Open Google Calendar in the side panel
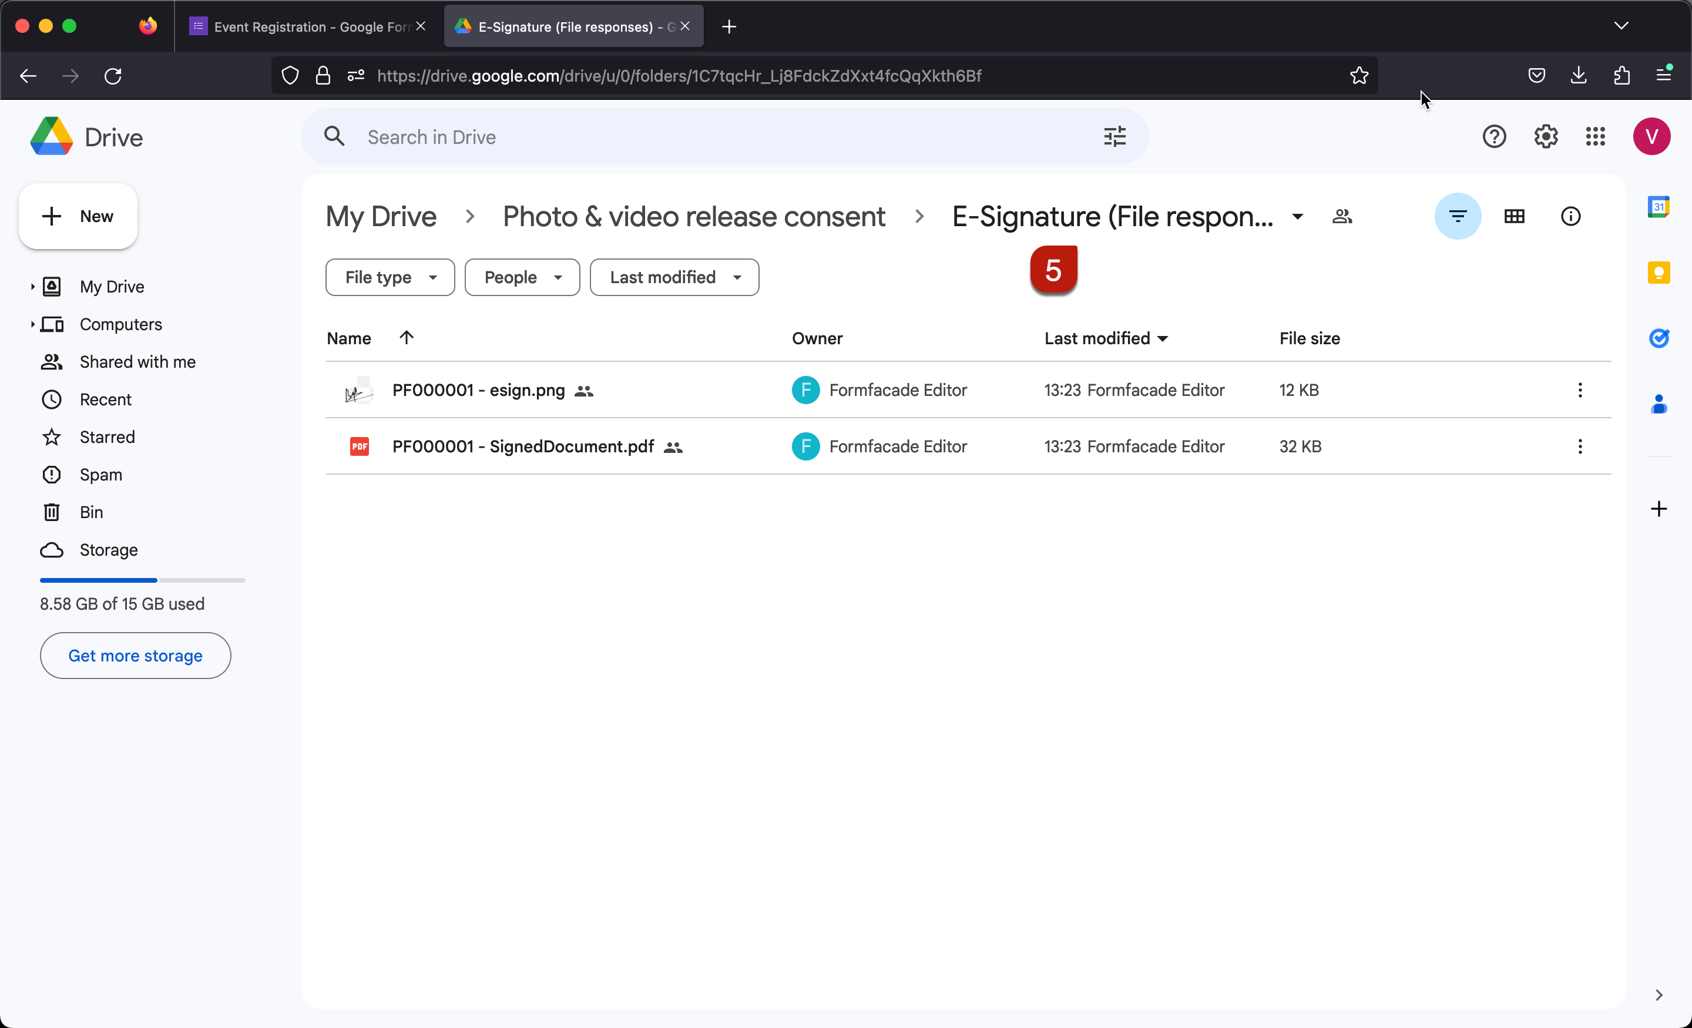This screenshot has height=1028, width=1692. pyautogui.click(x=1660, y=206)
